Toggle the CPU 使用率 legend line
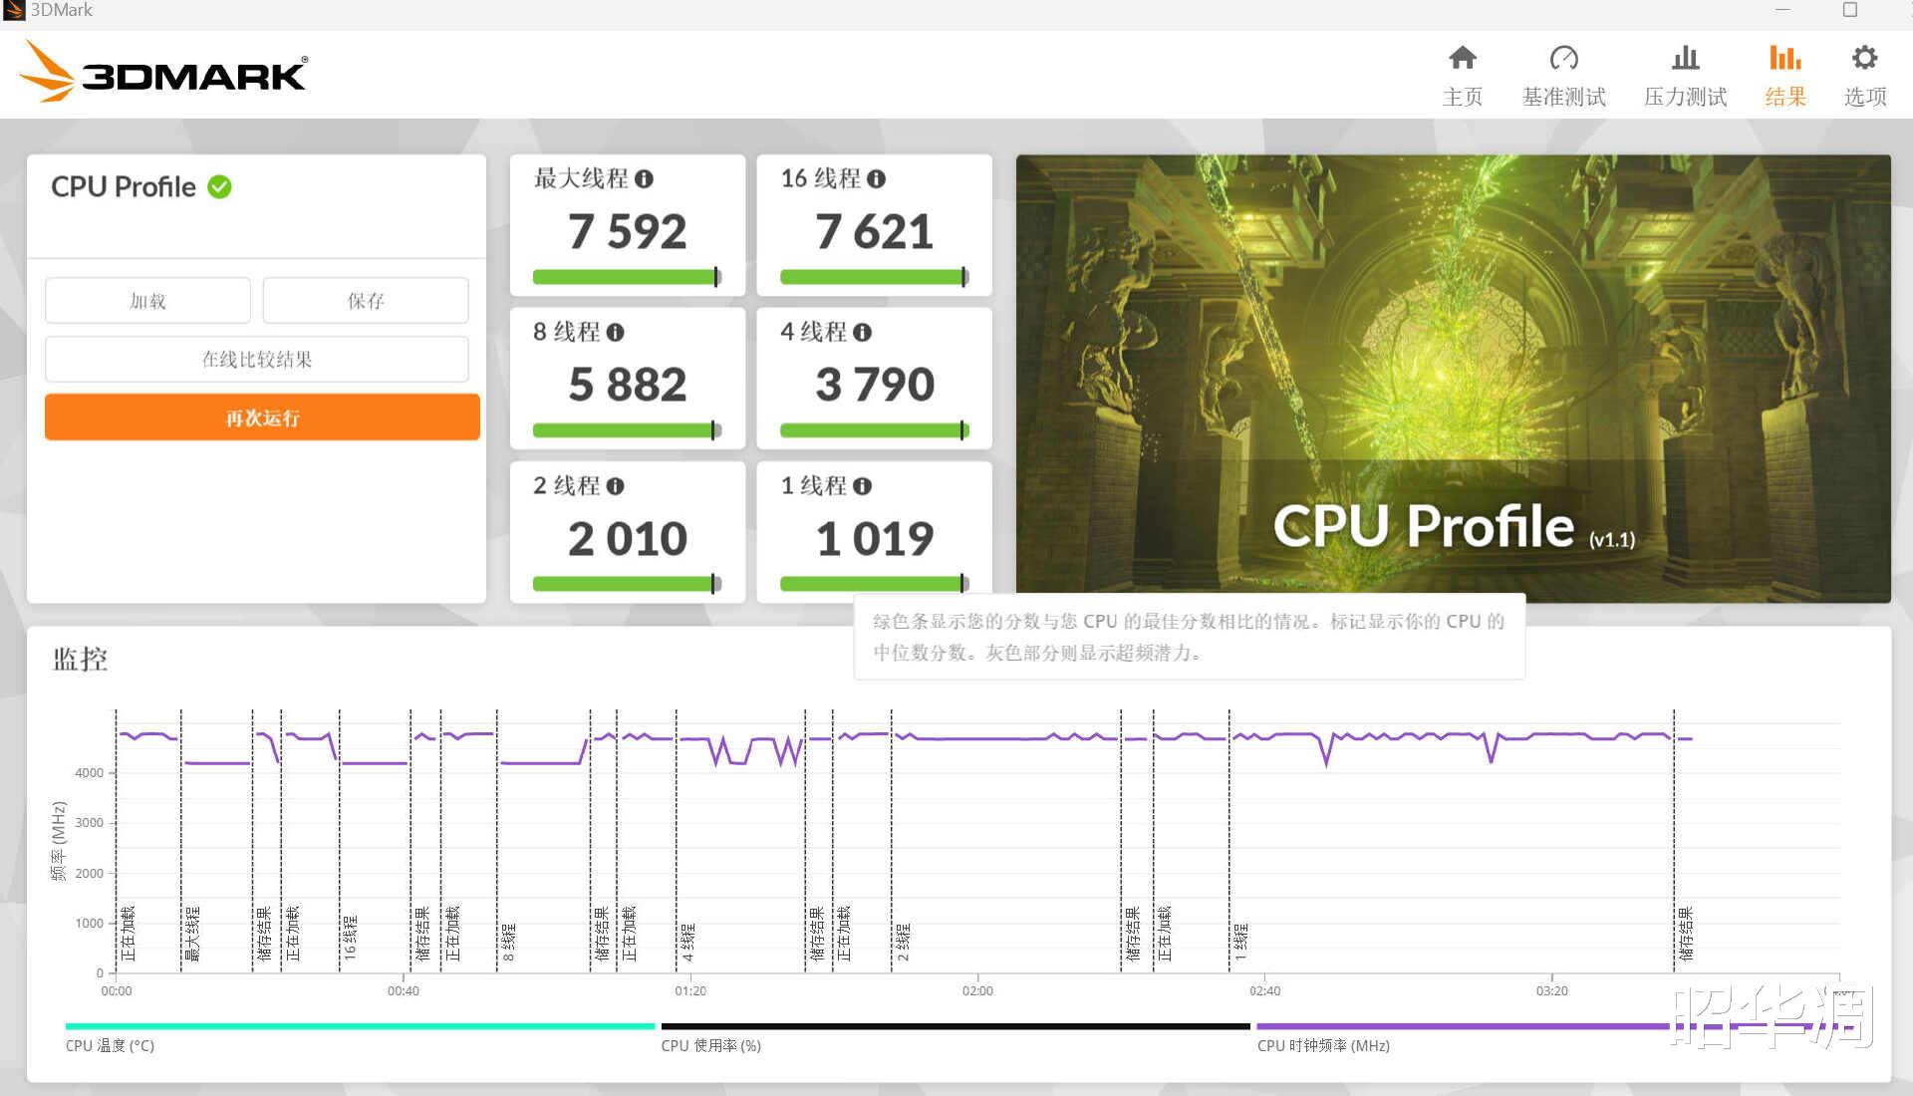 coord(955,1026)
